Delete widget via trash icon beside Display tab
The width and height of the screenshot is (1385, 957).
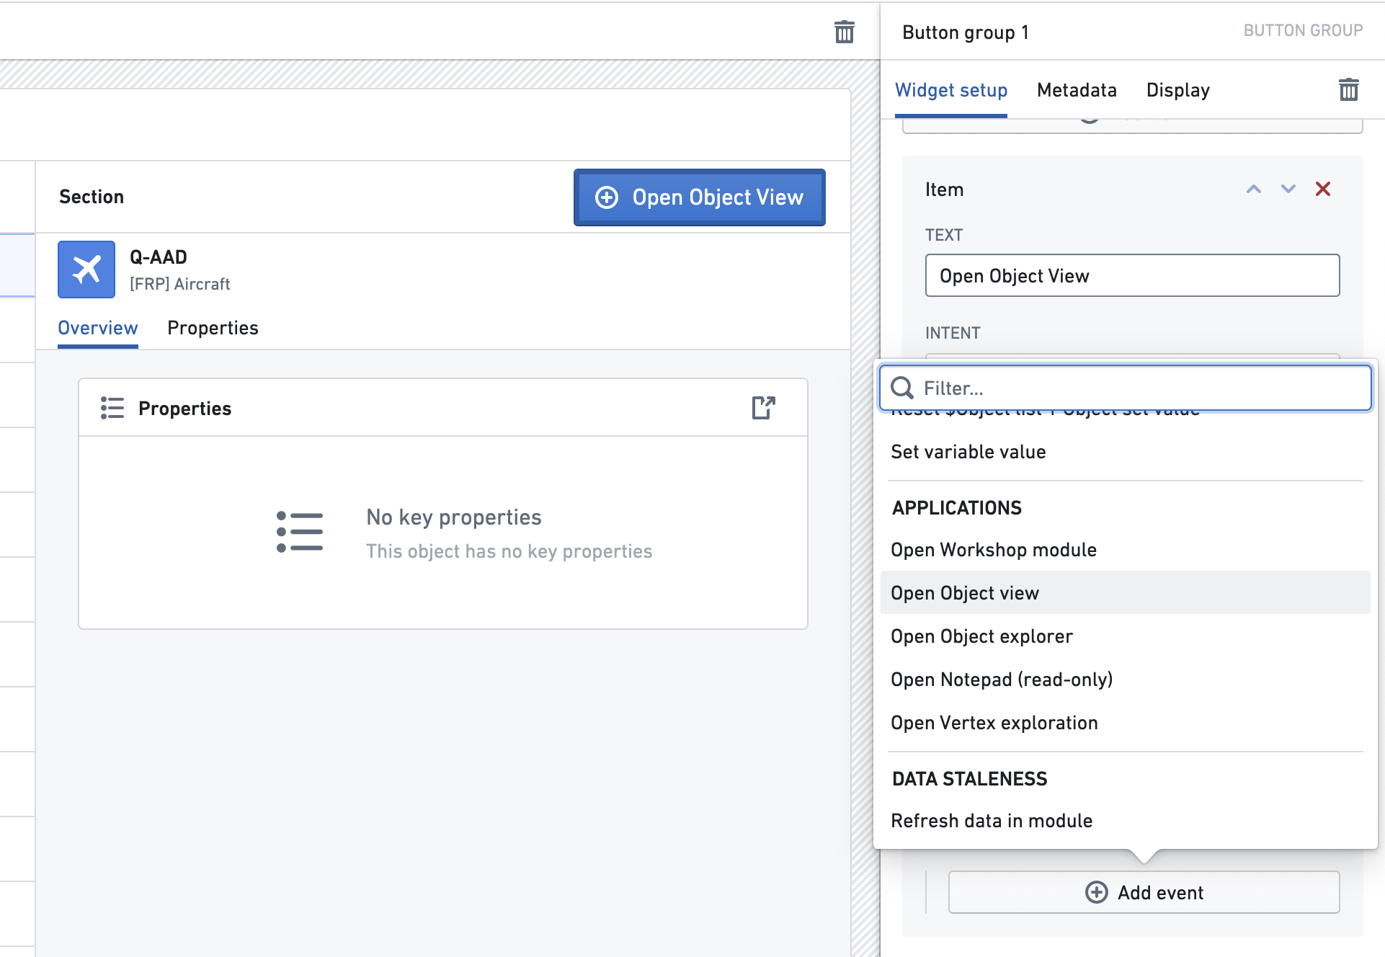[x=1348, y=89]
